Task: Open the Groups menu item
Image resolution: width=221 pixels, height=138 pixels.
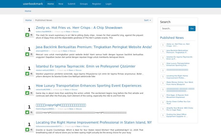Action: [84, 4]
